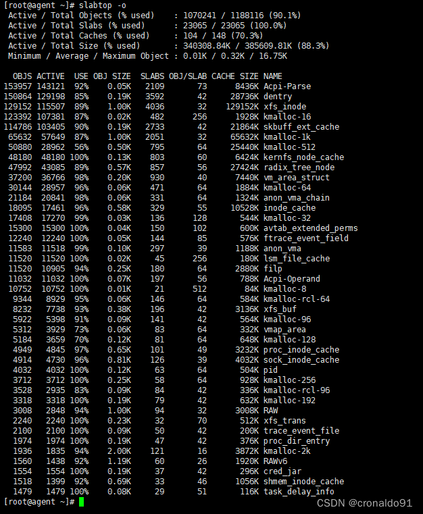Image resolution: width=423 pixels, height=514 pixels.
Task: Select the inode_cache name
Action: point(289,209)
